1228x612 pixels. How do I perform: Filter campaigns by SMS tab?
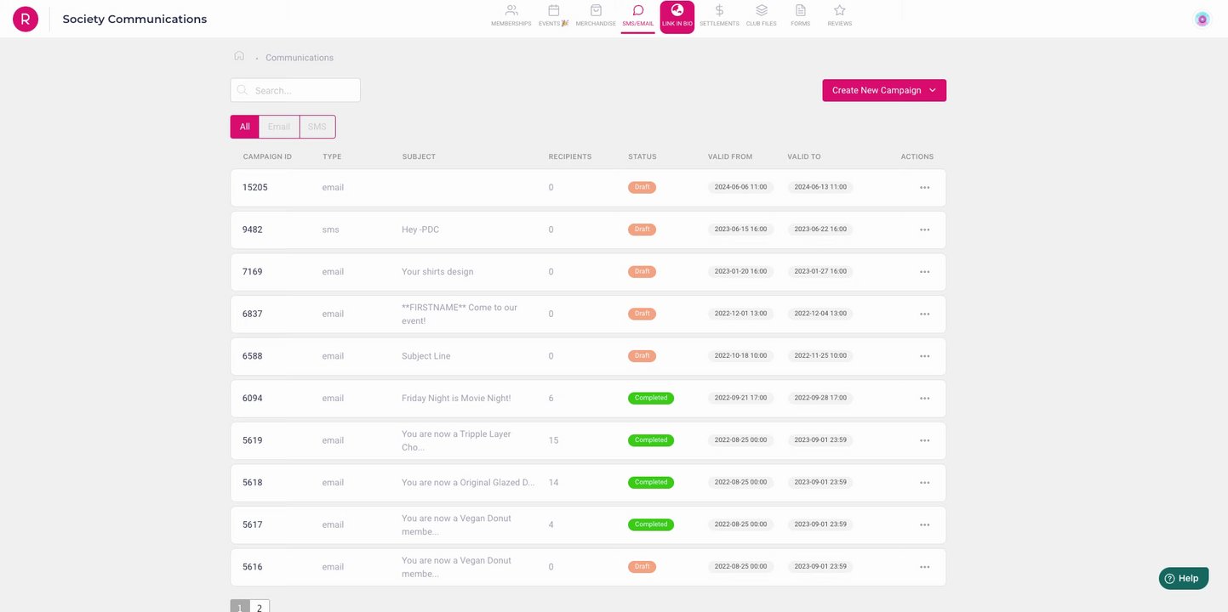[317, 127]
